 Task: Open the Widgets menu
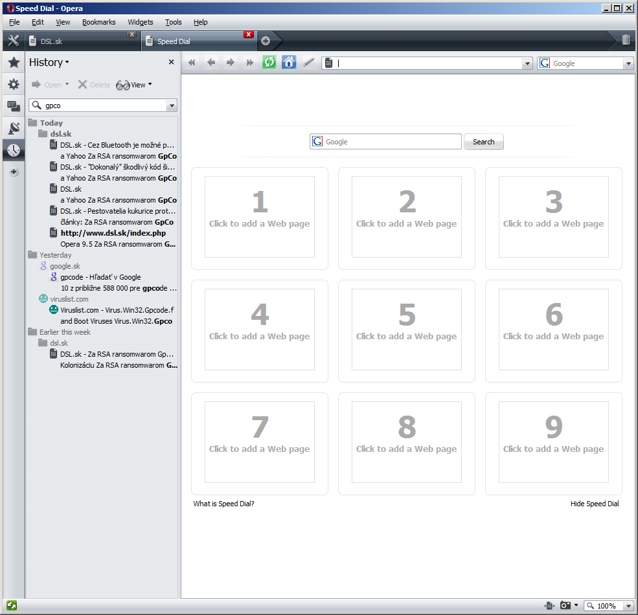141,22
